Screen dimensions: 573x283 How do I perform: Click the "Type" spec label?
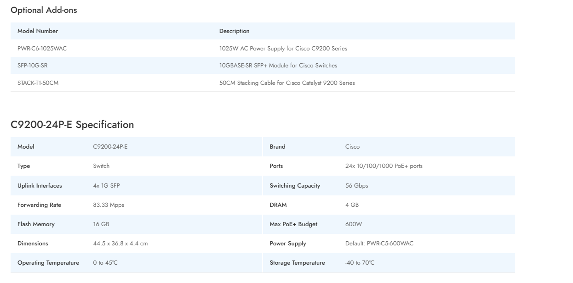click(x=24, y=166)
